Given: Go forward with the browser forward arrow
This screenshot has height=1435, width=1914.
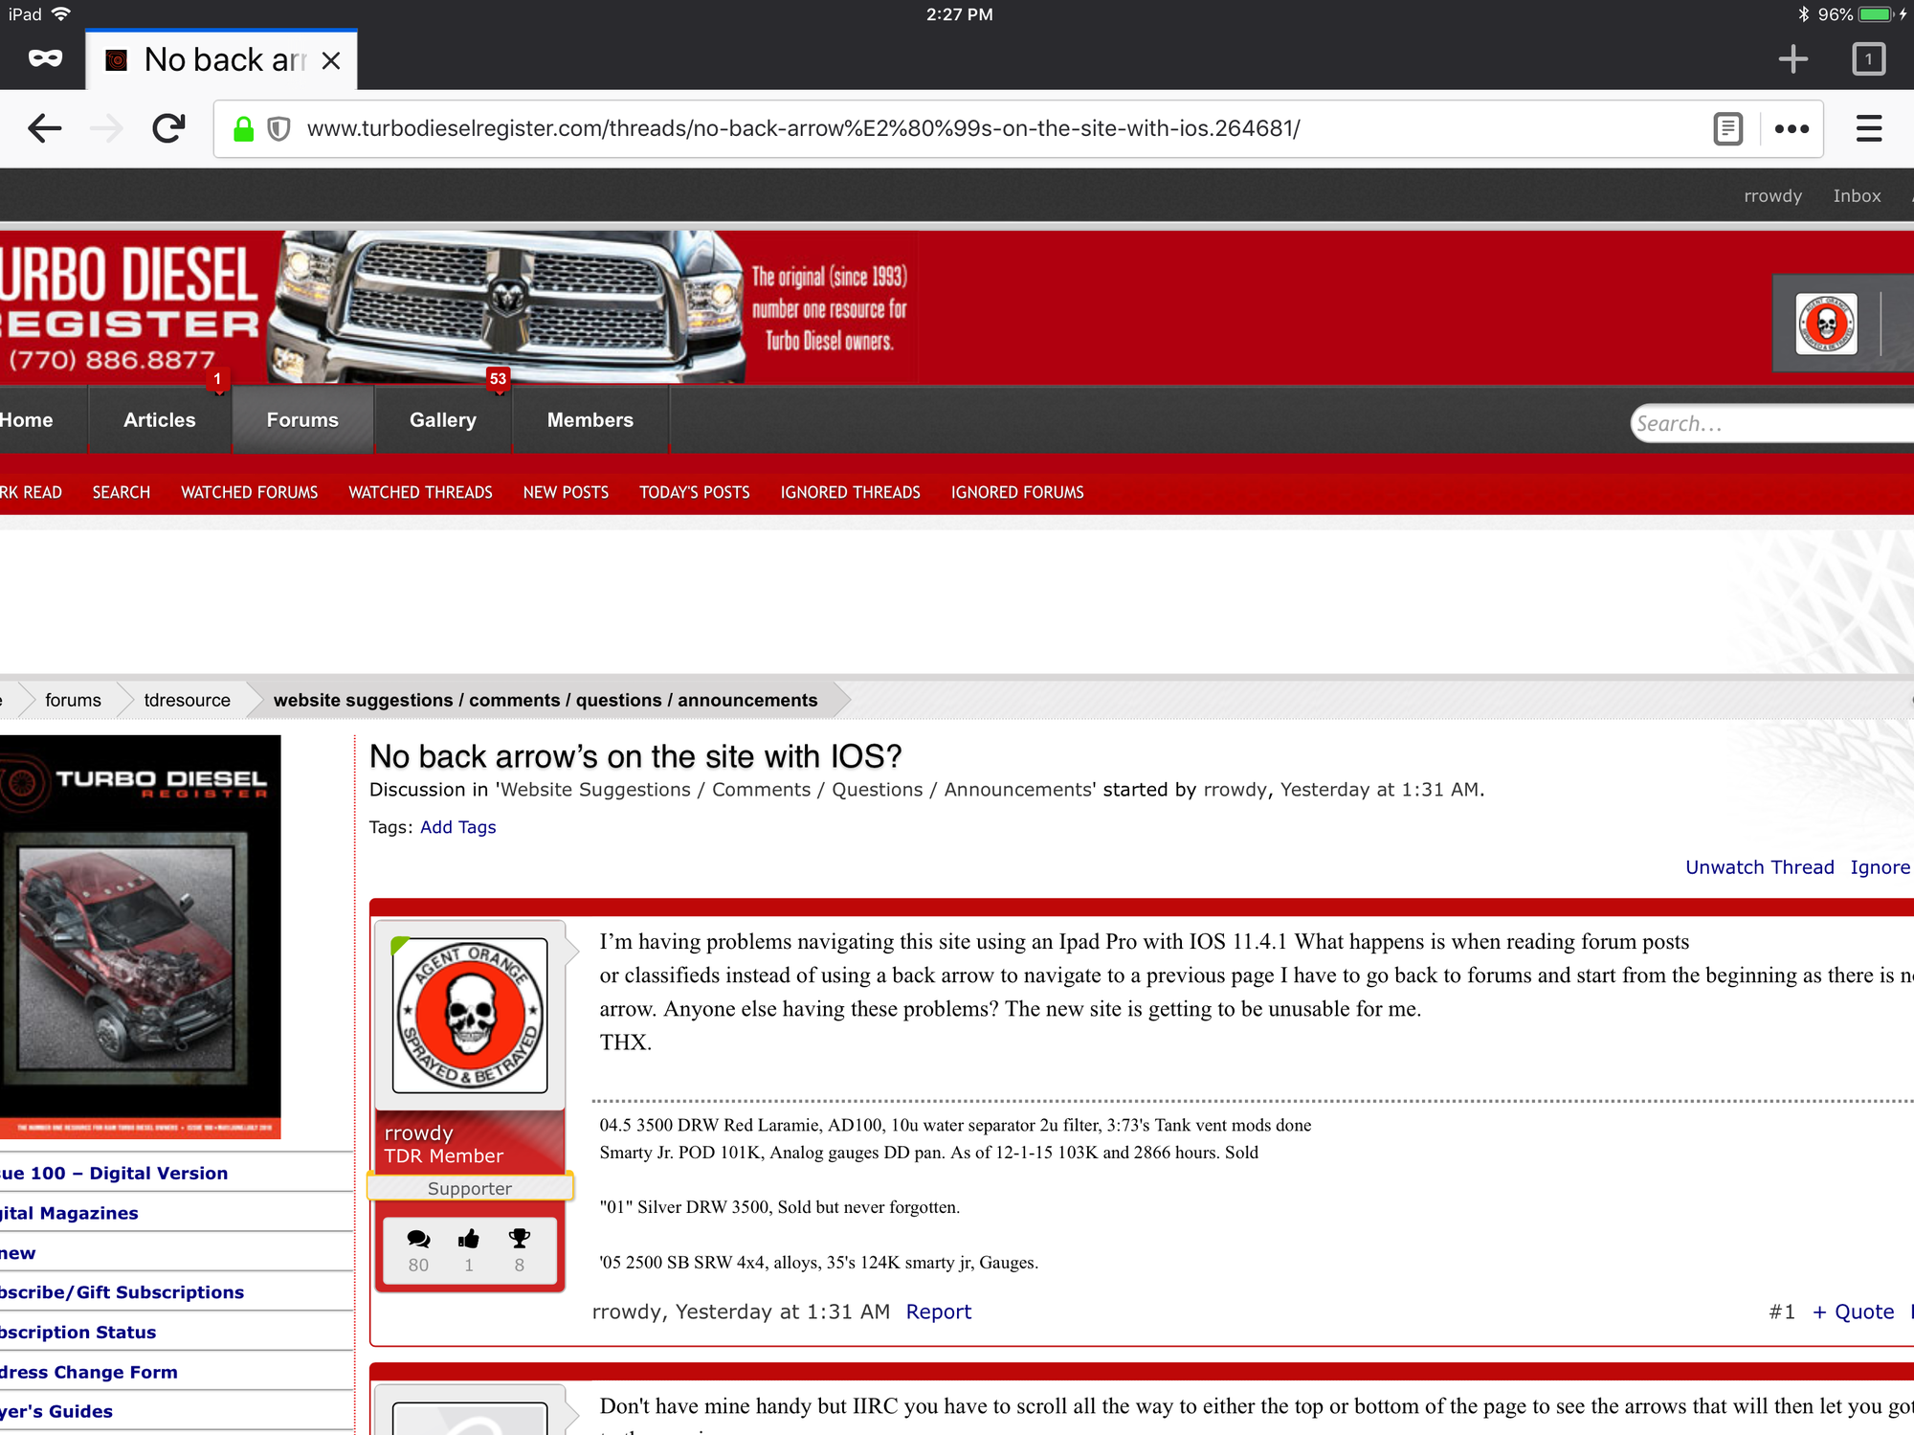Looking at the screenshot, I should (x=107, y=128).
